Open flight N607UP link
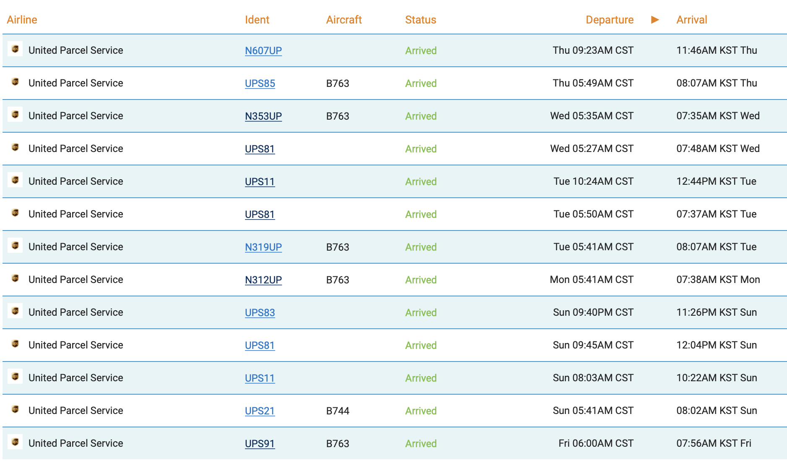This screenshot has width=787, height=461. [x=263, y=50]
